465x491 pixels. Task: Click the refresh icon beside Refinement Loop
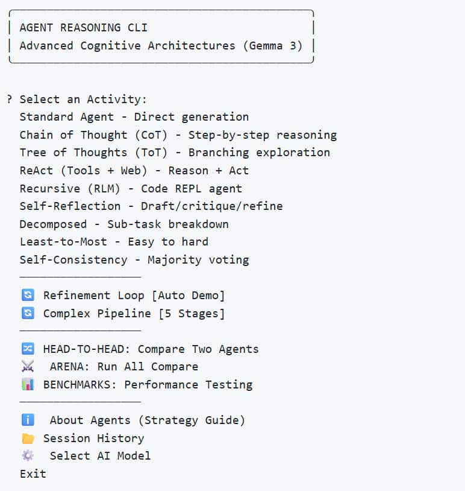28,296
